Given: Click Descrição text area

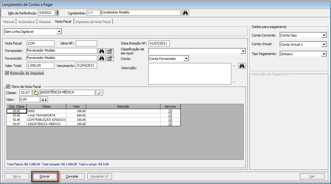Looking at the screenshot, I should pyautogui.click(x=190, y=74).
